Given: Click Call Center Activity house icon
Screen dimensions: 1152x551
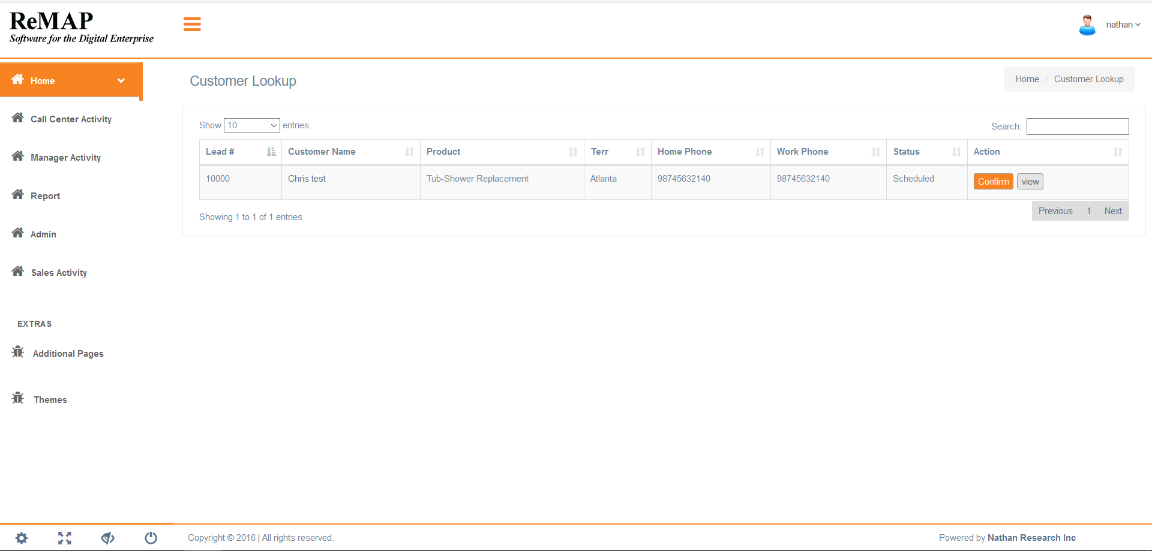Looking at the screenshot, I should coord(18,118).
